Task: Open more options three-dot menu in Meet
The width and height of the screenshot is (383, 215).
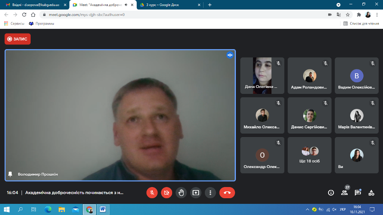Action: (x=210, y=193)
